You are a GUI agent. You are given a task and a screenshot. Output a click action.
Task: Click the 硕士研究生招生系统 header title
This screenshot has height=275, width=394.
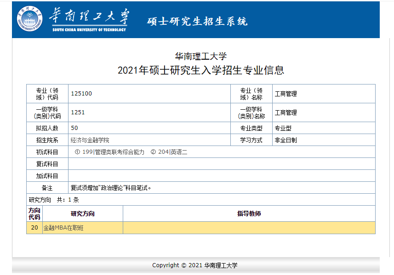coord(197,21)
